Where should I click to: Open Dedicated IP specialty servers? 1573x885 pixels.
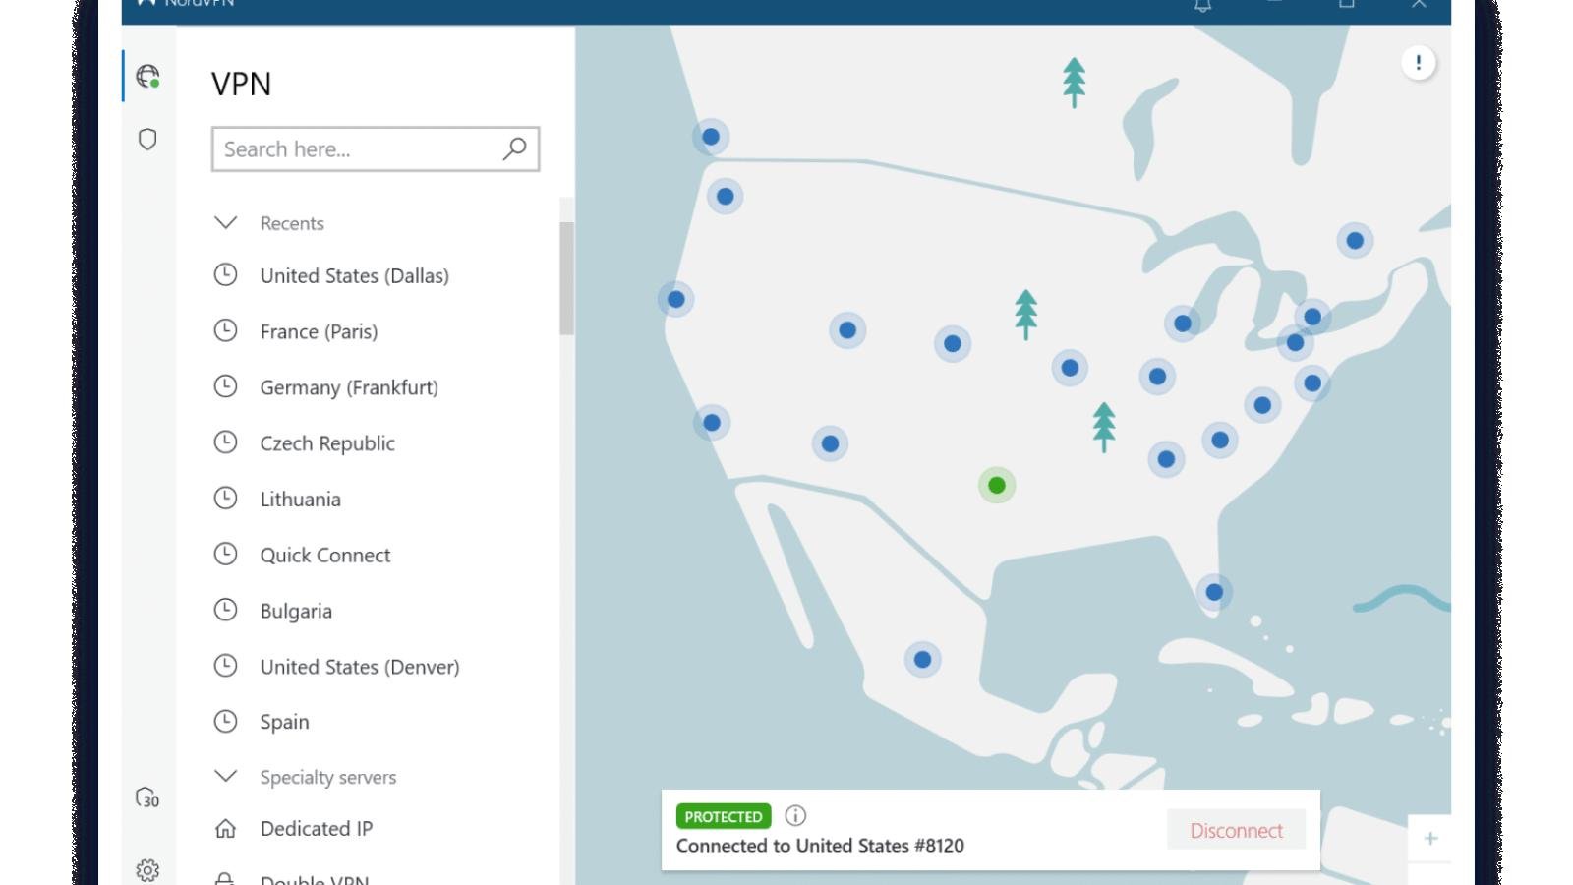click(317, 829)
